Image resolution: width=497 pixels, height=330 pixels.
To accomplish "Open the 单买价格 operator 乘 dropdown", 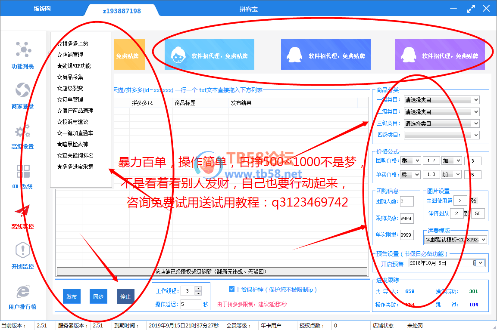I will click(410, 175).
